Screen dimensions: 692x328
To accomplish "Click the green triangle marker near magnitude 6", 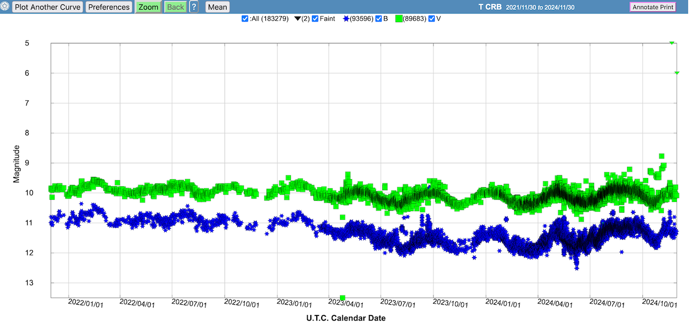I will click(677, 73).
